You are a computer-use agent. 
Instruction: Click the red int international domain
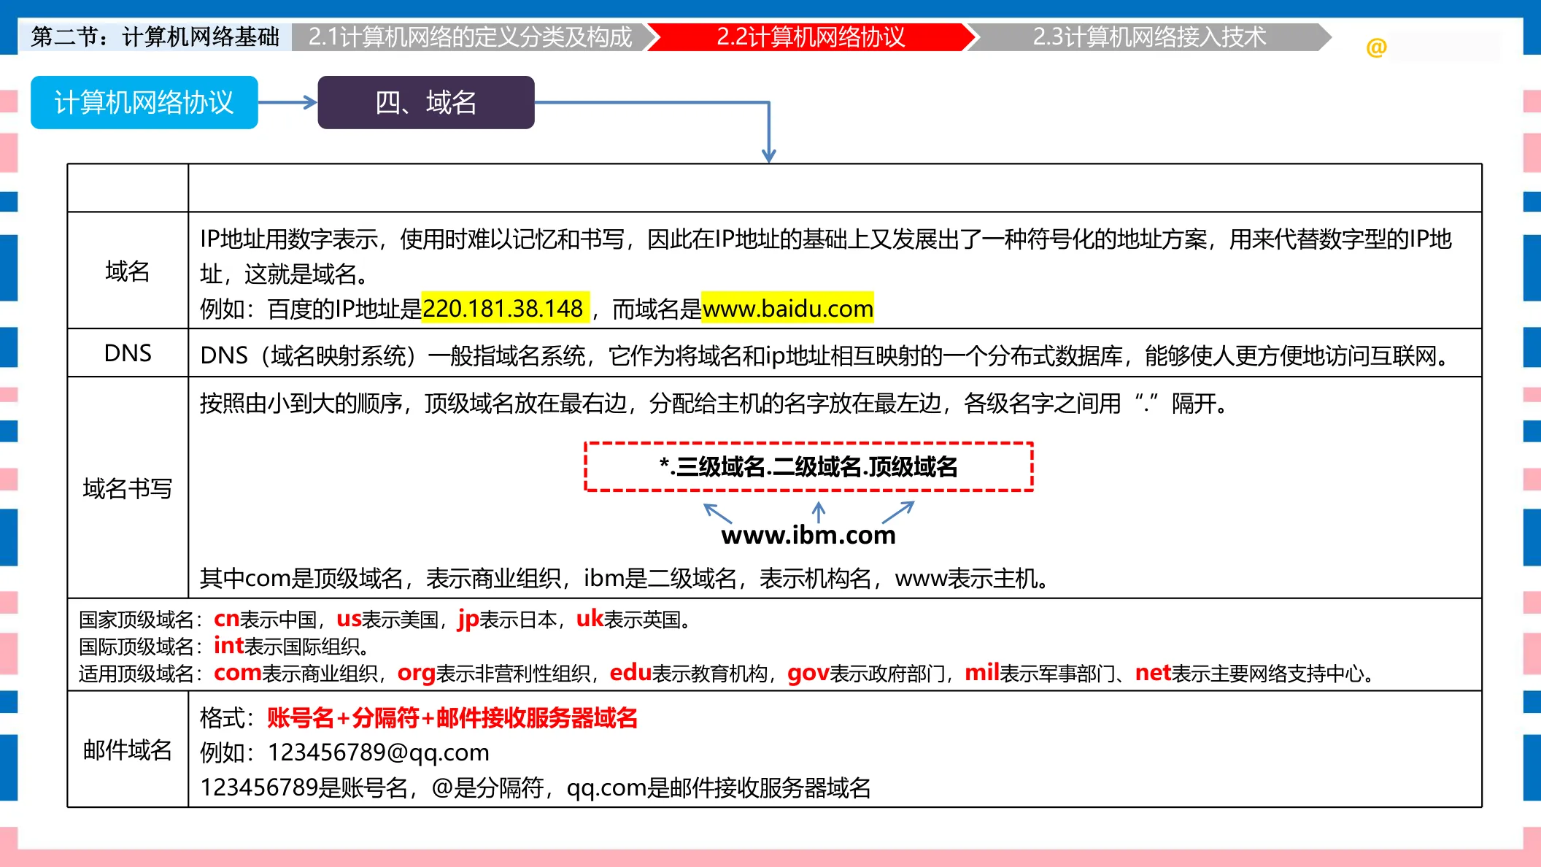(228, 646)
